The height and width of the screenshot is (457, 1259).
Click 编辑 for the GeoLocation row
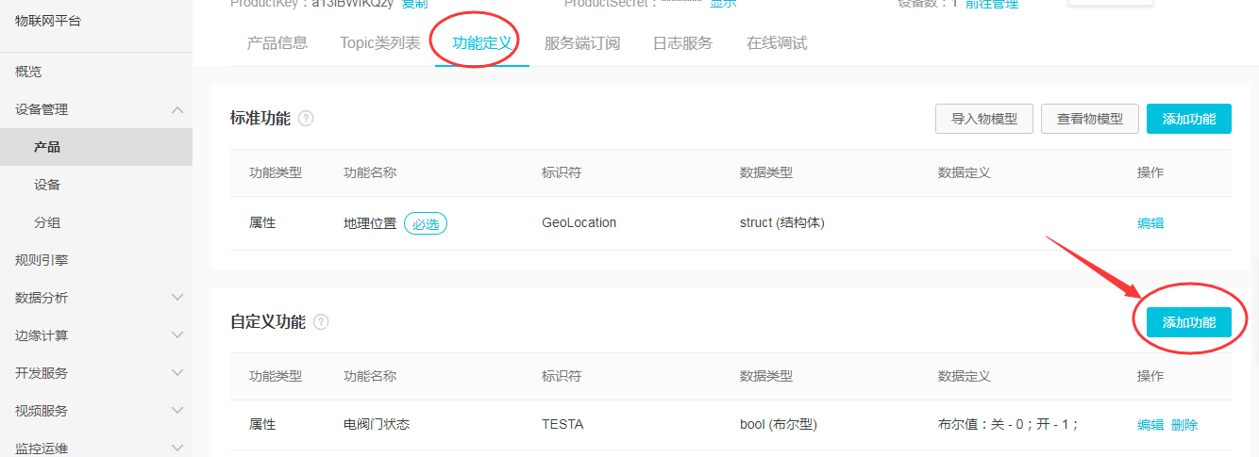[x=1150, y=223]
